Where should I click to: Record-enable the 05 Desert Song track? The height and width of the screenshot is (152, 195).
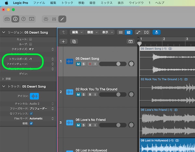click(90, 64)
